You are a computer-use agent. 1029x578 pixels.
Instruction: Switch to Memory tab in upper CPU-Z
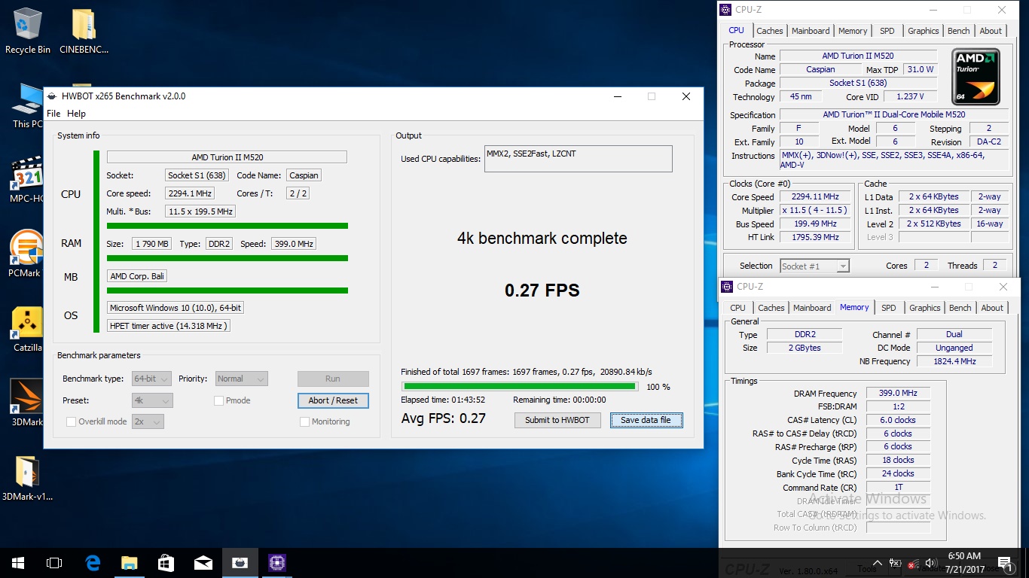[853, 31]
